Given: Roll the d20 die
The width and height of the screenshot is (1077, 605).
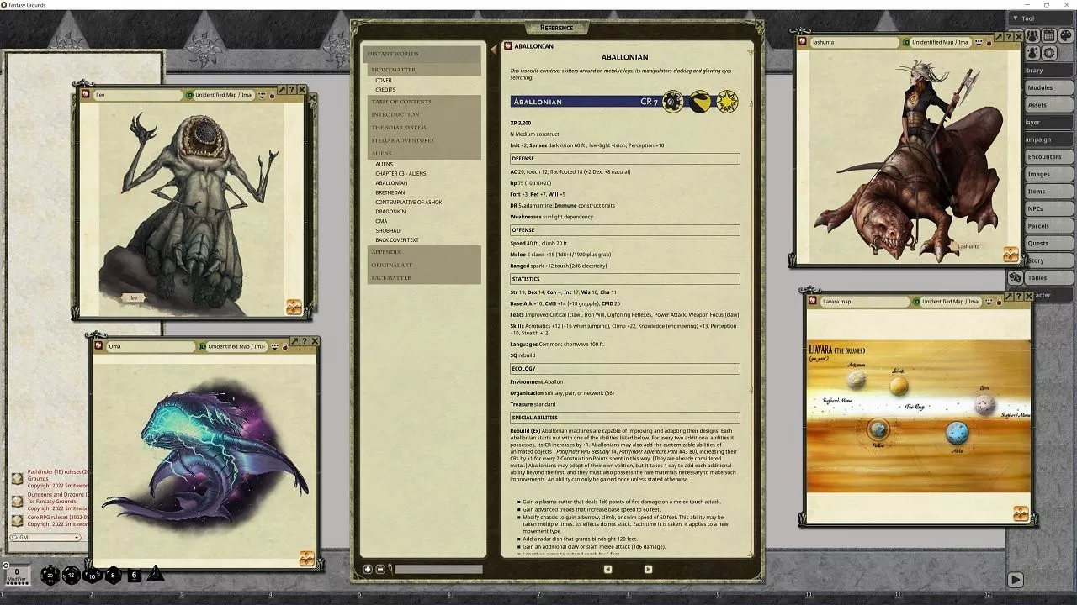Looking at the screenshot, I should (x=50, y=576).
